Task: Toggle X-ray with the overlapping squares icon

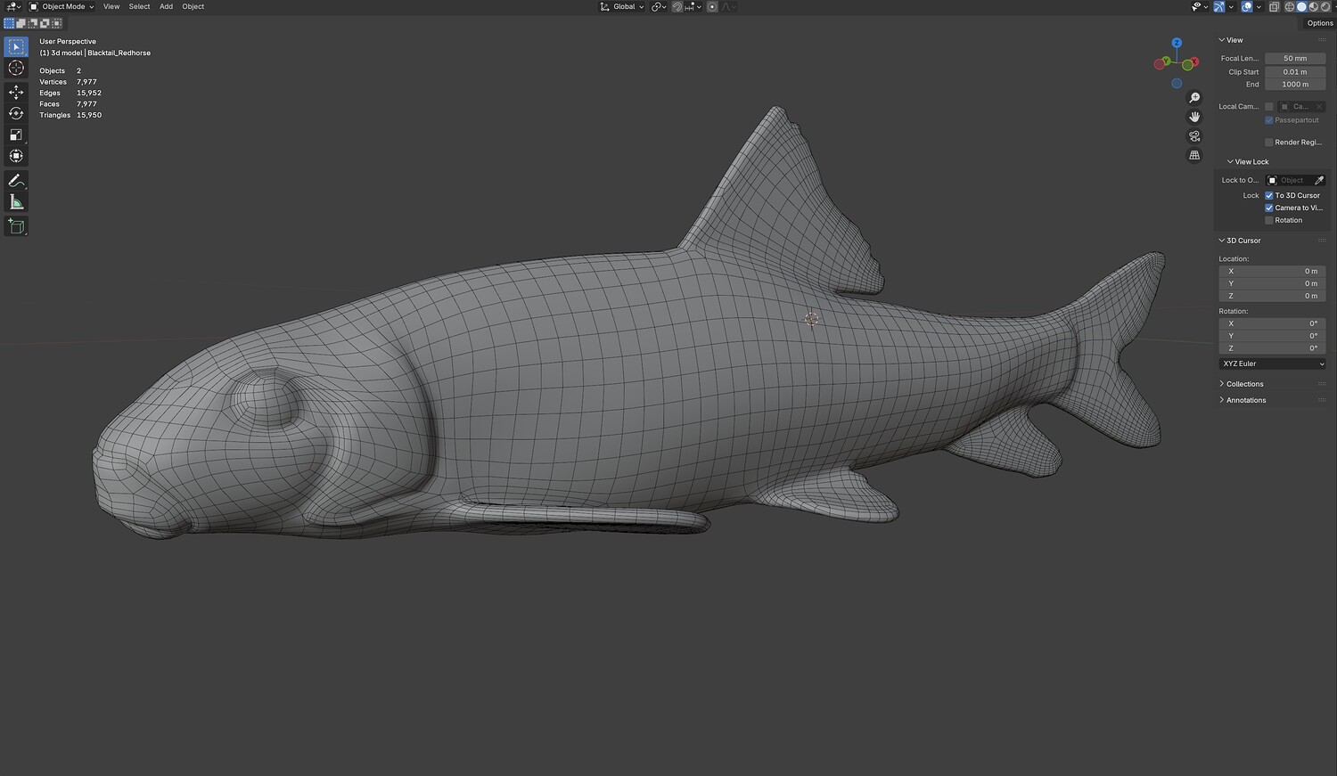Action: click(x=1274, y=6)
